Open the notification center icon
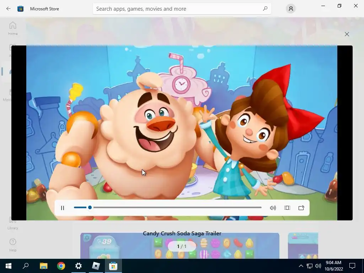The width and height of the screenshot is (364, 273). [352, 266]
